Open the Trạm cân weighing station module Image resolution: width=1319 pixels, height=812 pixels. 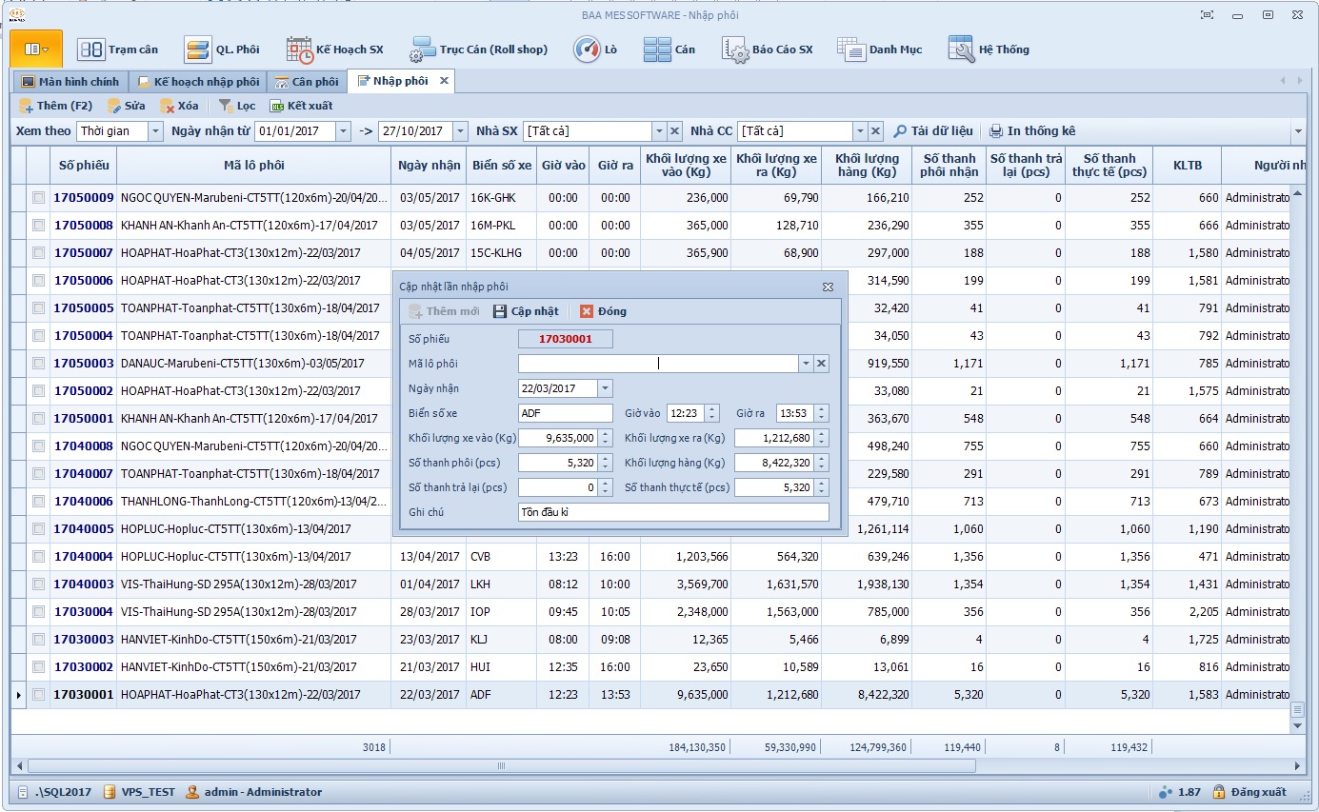(118, 50)
